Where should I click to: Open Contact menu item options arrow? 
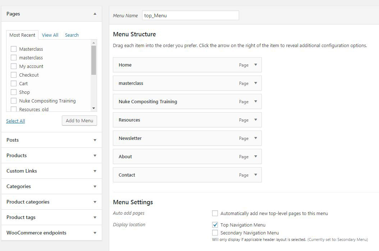[256, 175]
